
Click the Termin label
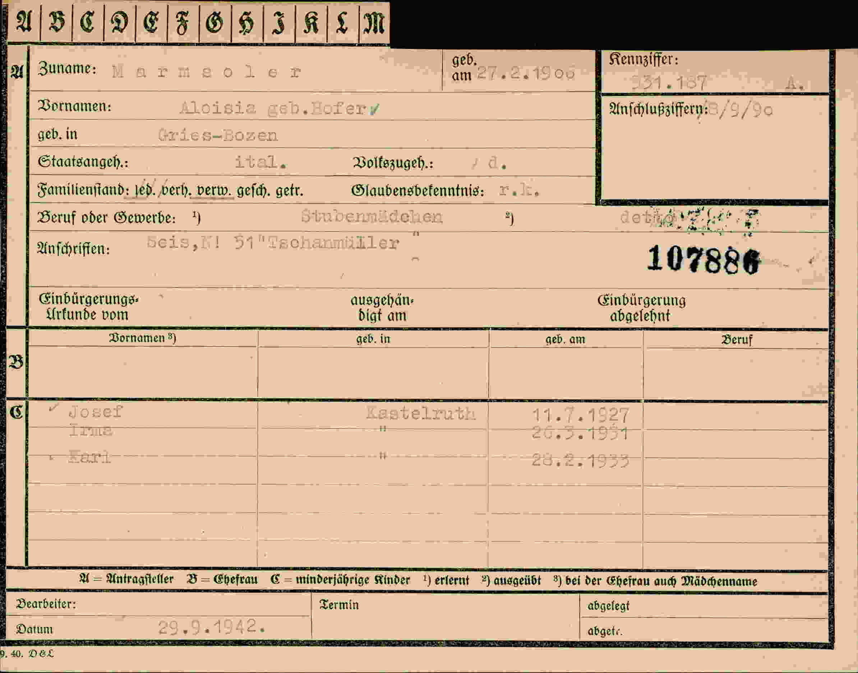(339, 605)
